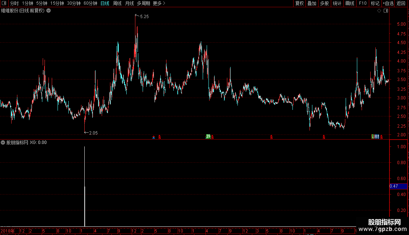409x235 pixels.
Task: Click the 3.50 price axis label
Action: click(401, 80)
